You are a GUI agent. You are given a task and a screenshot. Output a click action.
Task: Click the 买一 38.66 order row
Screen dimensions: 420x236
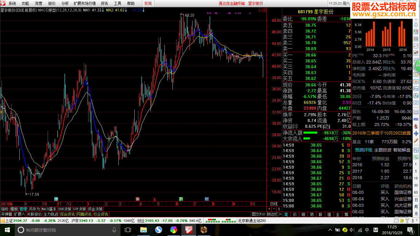click(317, 55)
